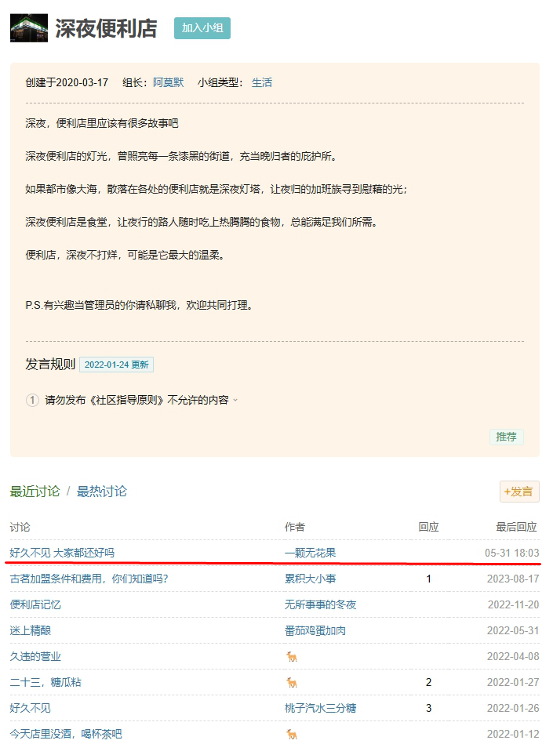Click reply count 3 in 好久不见 row
Image resolution: width=553 pixels, height=744 pixels.
click(428, 709)
